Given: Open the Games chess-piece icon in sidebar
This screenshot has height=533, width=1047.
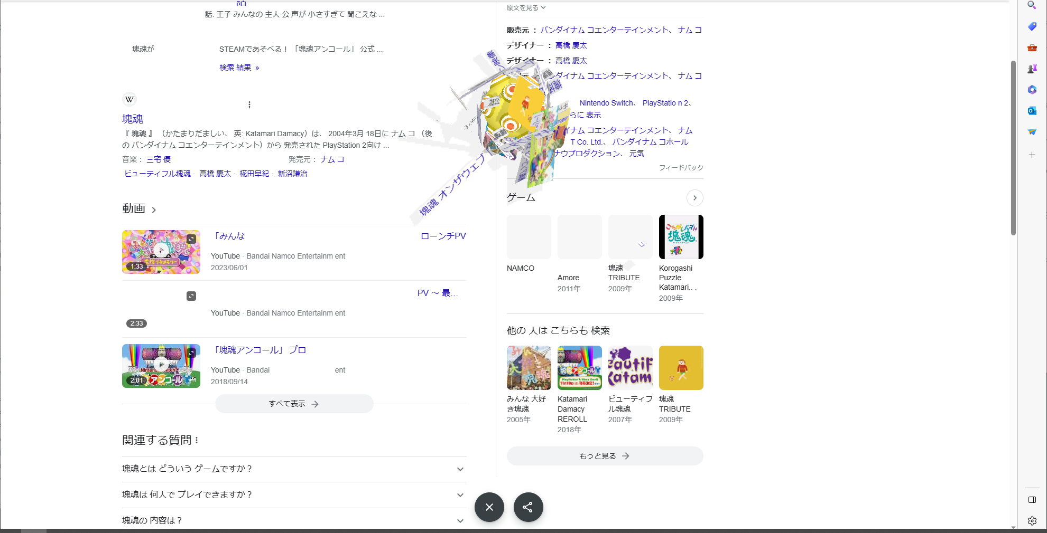Looking at the screenshot, I should pyautogui.click(x=1032, y=69).
